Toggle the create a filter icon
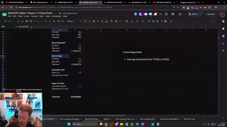227x127 pixels. 161,21
